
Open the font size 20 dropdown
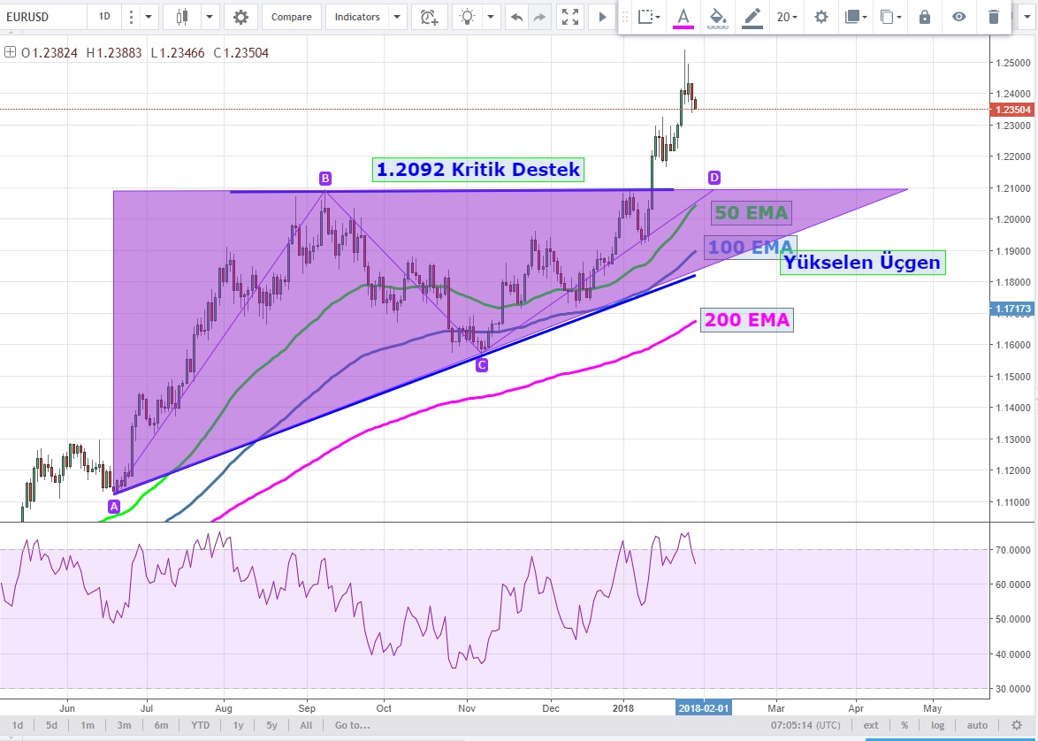(787, 17)
